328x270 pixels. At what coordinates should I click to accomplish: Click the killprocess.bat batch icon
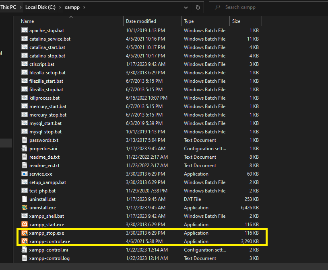click(x=25, y=98)
